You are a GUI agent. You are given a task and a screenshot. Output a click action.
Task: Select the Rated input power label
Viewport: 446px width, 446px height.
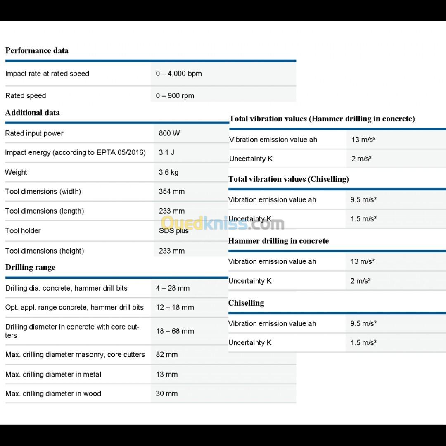(x=34, y=133)
